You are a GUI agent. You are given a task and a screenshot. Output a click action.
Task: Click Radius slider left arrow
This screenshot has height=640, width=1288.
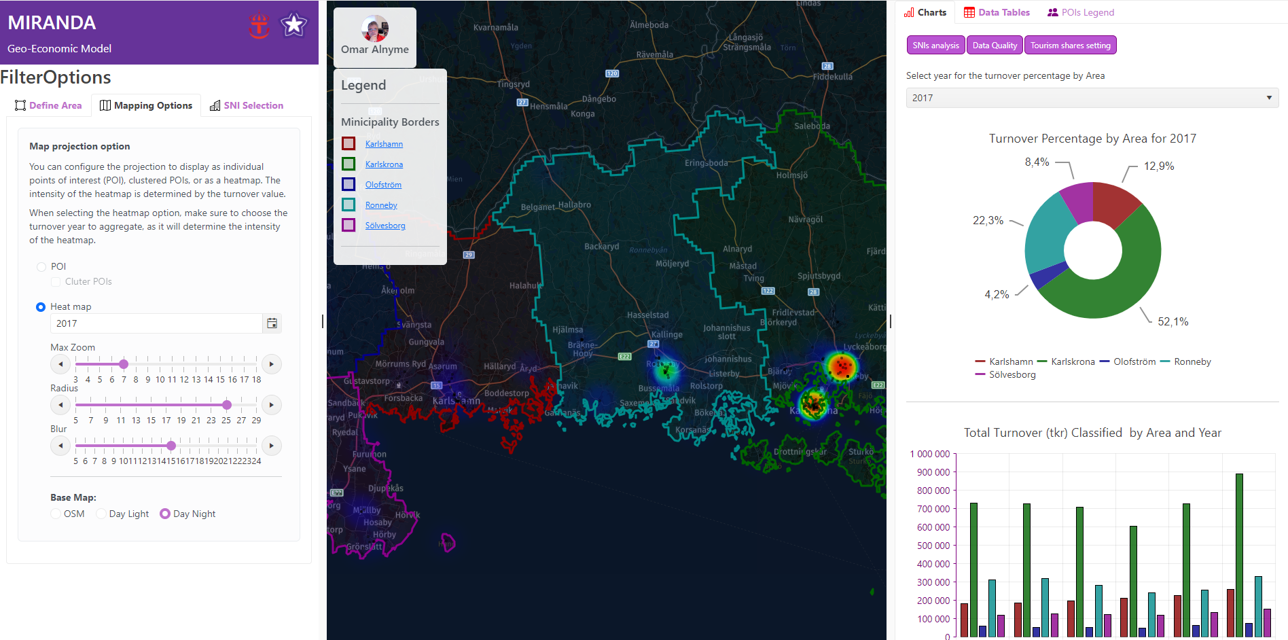point(60,405)
